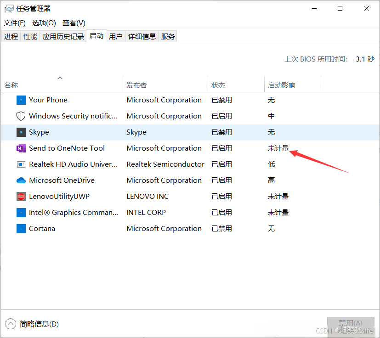380x338 pixels.
Task: Click Realtek Semiconductor publisher cell
Action: click(165, 164)
